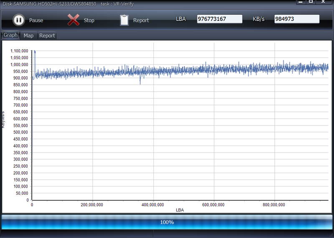
Task: Click the SAMSUNG disk title bar text
Action: click(49, 4)
